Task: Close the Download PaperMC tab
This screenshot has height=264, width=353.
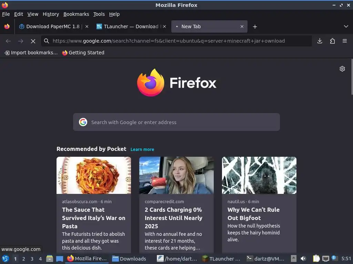Action: (x=87, y=26)
